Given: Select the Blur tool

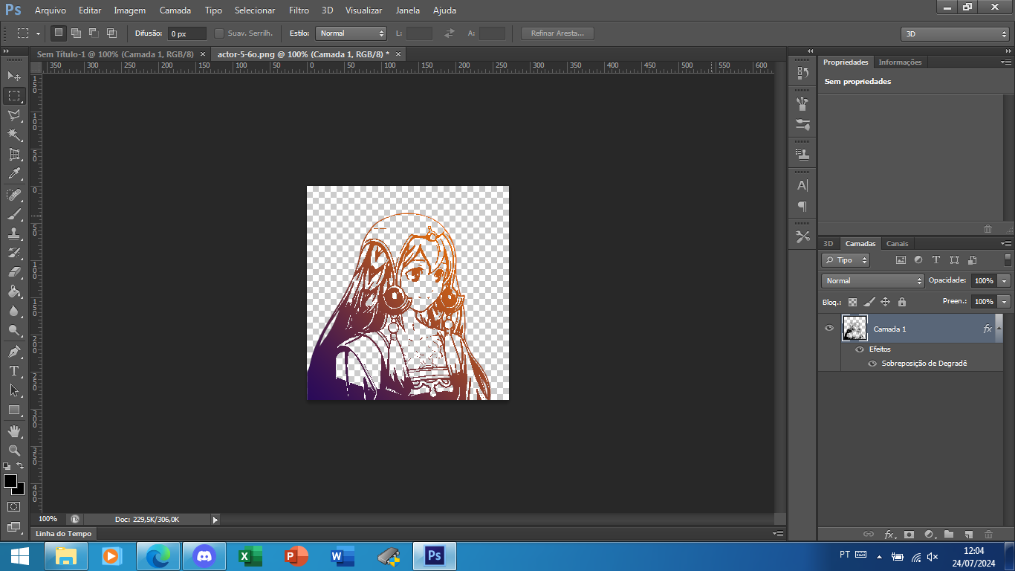Looking at the screenshot, I should (x=14, y=311).
